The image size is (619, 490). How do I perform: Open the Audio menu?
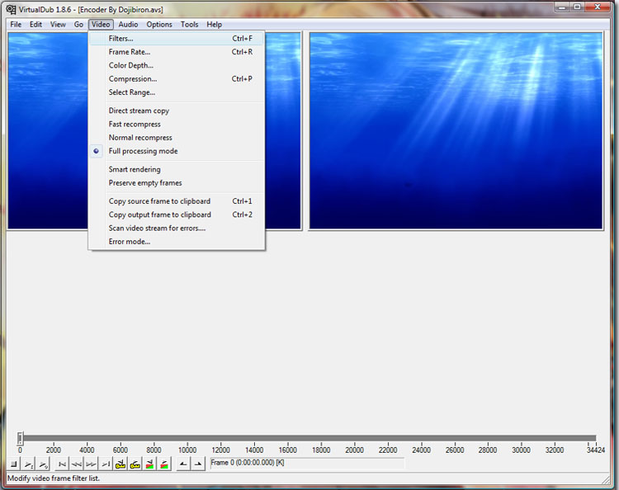click(x=128, y=25)
